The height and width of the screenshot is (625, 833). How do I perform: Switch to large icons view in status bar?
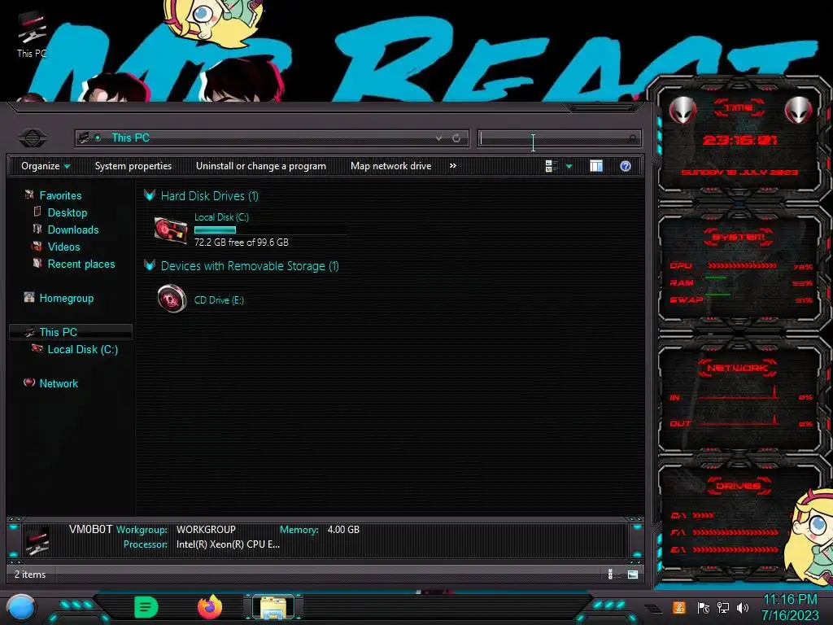(632, 574)
